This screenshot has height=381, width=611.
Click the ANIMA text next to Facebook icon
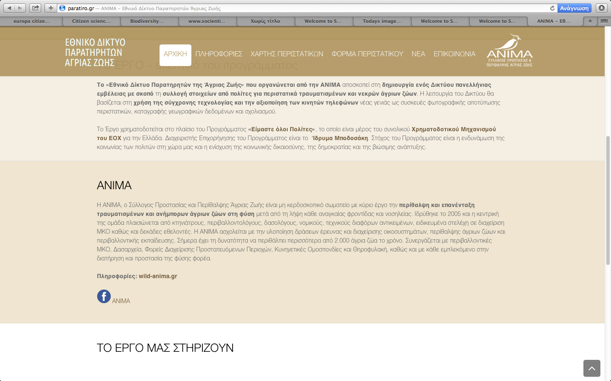pos(121,301)
